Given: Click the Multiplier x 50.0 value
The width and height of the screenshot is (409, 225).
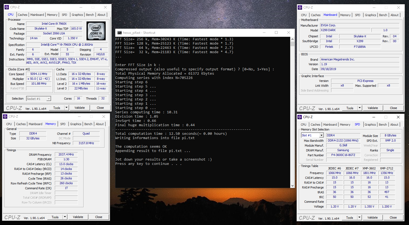Looking at the screenshot, I should [39, 79].
